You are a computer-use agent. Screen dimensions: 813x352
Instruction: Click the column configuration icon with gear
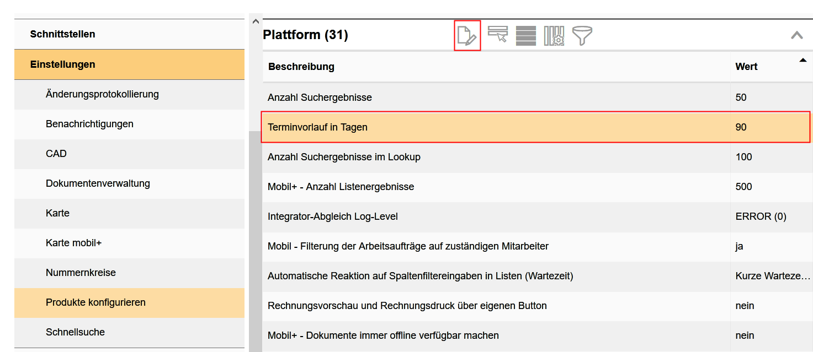(554, 35)
